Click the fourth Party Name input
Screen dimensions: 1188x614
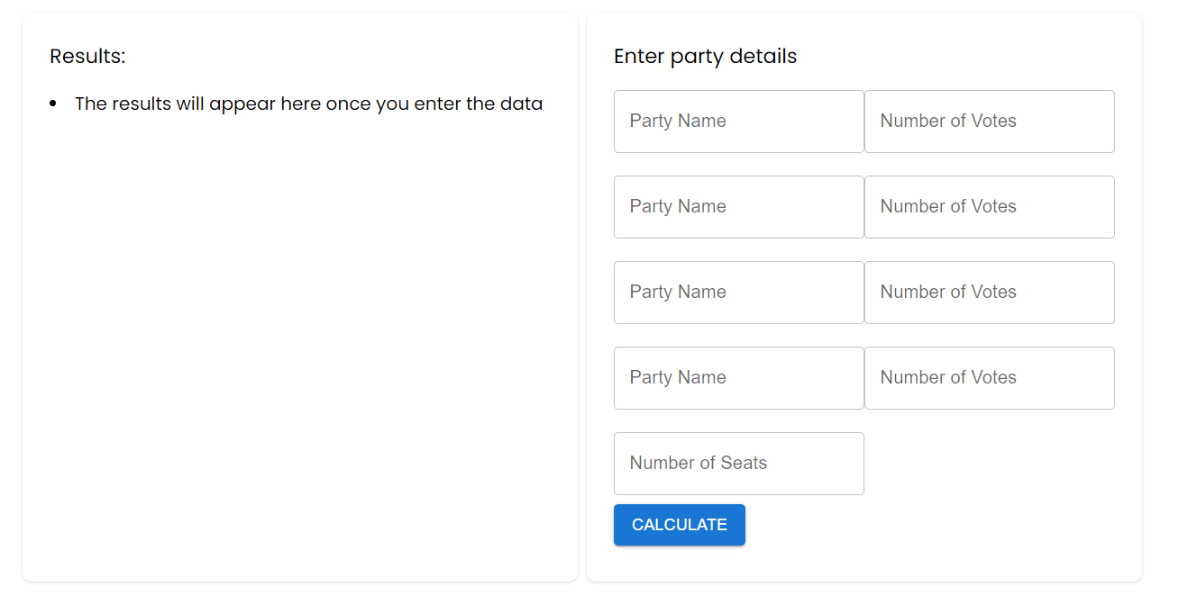click(x=738, y=378)
